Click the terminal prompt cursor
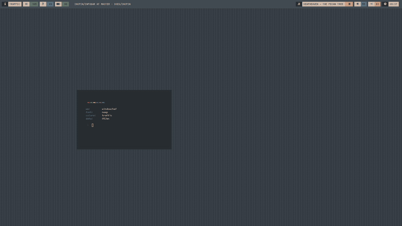402x226 pixels. (x=92, y=125)
